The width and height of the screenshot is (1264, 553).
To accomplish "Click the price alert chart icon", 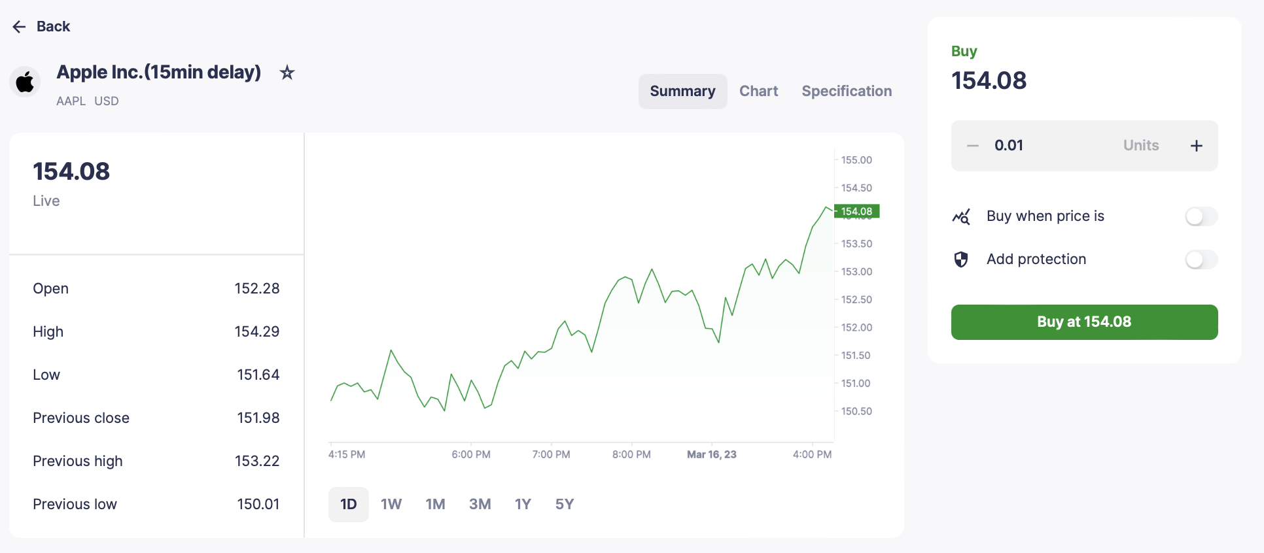I will [x=961, y=216].
